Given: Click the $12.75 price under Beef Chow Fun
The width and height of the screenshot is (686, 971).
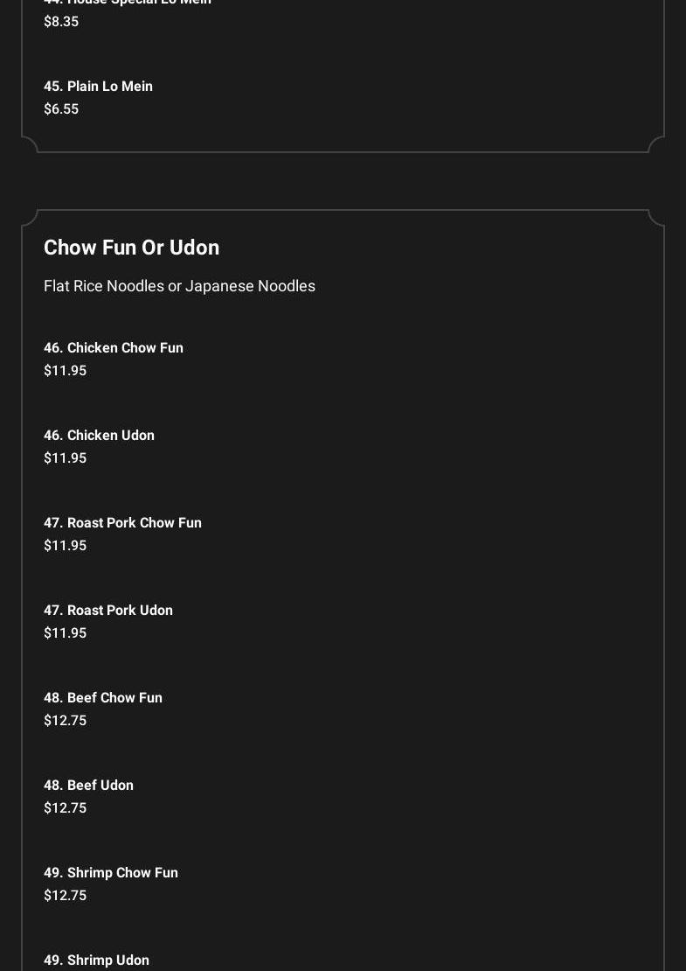Looking at the screenshot, I should [x=65, y=720].
